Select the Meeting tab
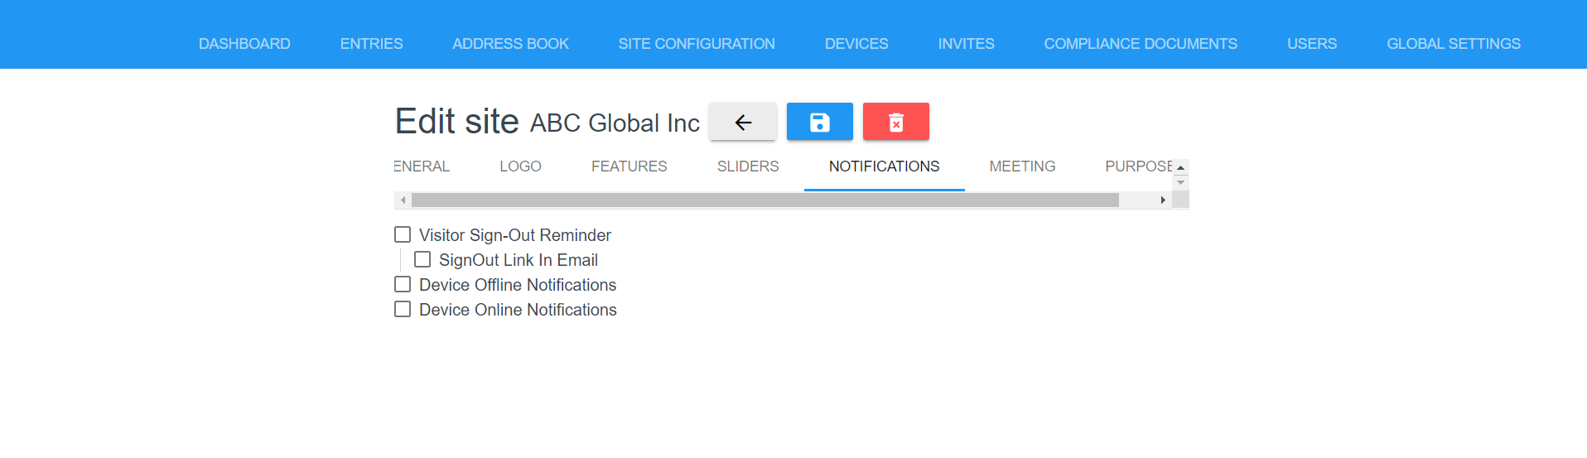Image resolution: width=1587 pixels, height=458 pixels. pyautogui.click(x=1022, y=166)
